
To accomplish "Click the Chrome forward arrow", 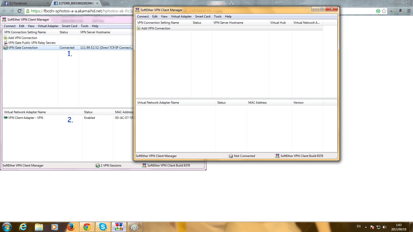I will 12,11.
